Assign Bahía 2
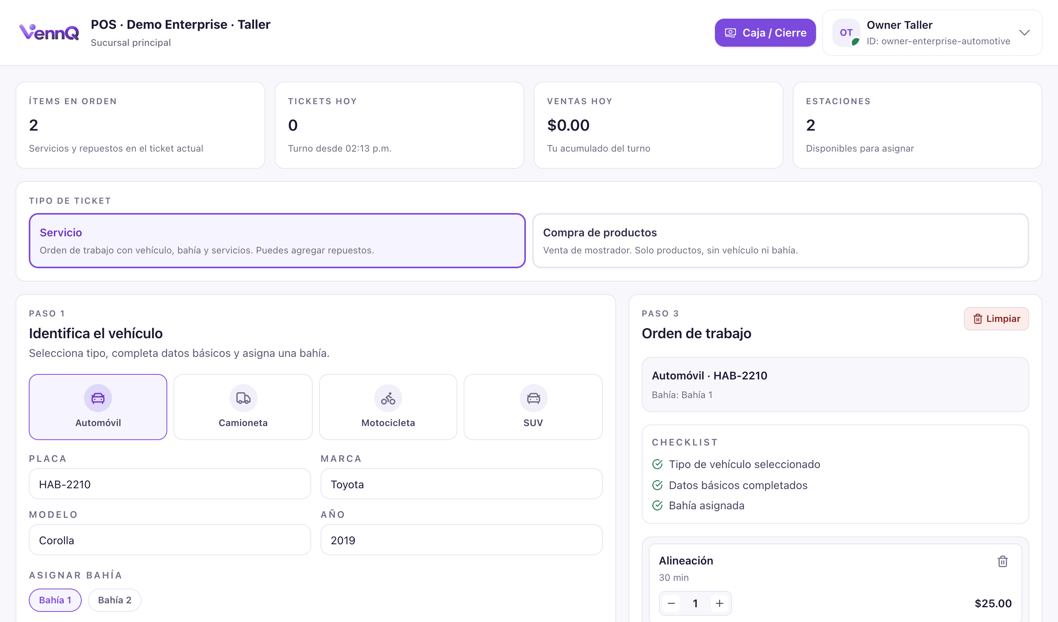Viewport: 1058px width, 622px height. click(x=115, y=600)
